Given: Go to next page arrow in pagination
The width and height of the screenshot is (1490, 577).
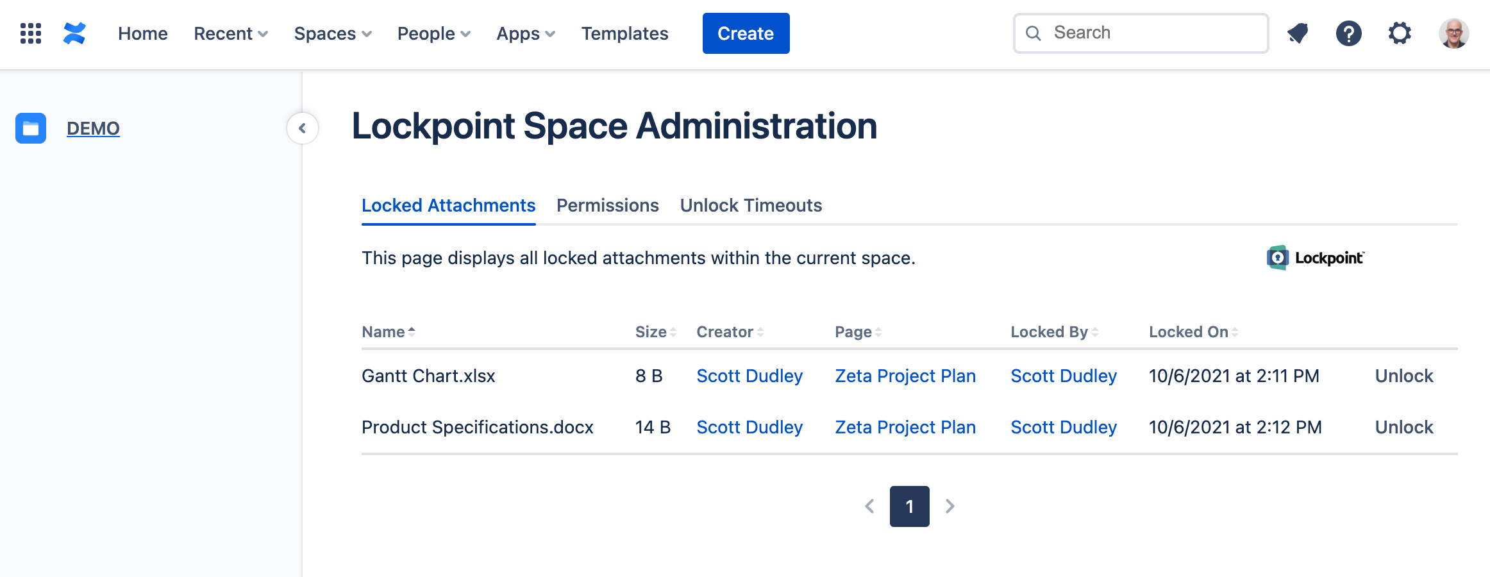Looking at the screenshot, I should 950,506.
